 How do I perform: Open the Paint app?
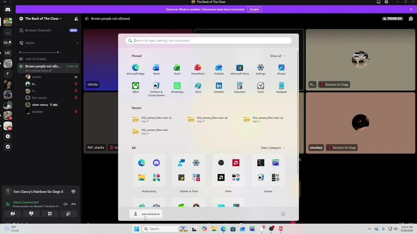[198, 88]
